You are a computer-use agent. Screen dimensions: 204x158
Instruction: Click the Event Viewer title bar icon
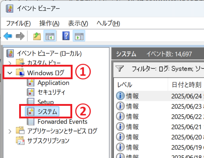(x=9, y=9)
